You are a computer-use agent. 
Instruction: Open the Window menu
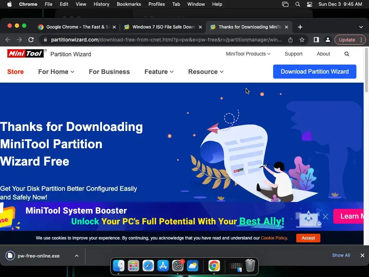196,4
